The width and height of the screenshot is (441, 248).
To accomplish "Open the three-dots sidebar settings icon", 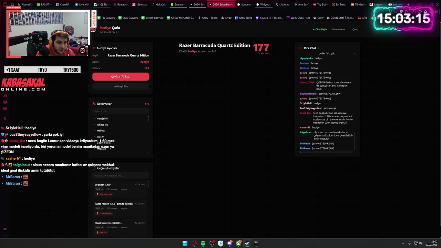I will [5, 236].
